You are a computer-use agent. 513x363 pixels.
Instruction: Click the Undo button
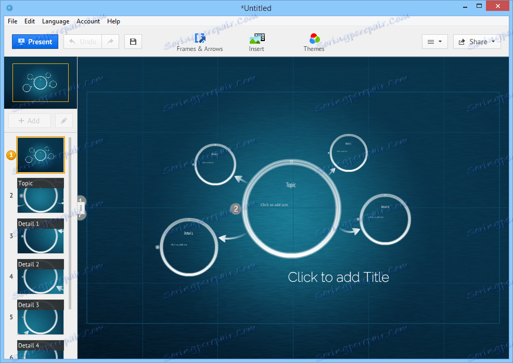click(x=83, y=42)
